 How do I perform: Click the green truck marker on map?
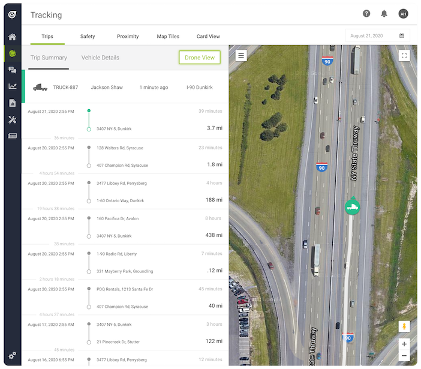(352, 207)
